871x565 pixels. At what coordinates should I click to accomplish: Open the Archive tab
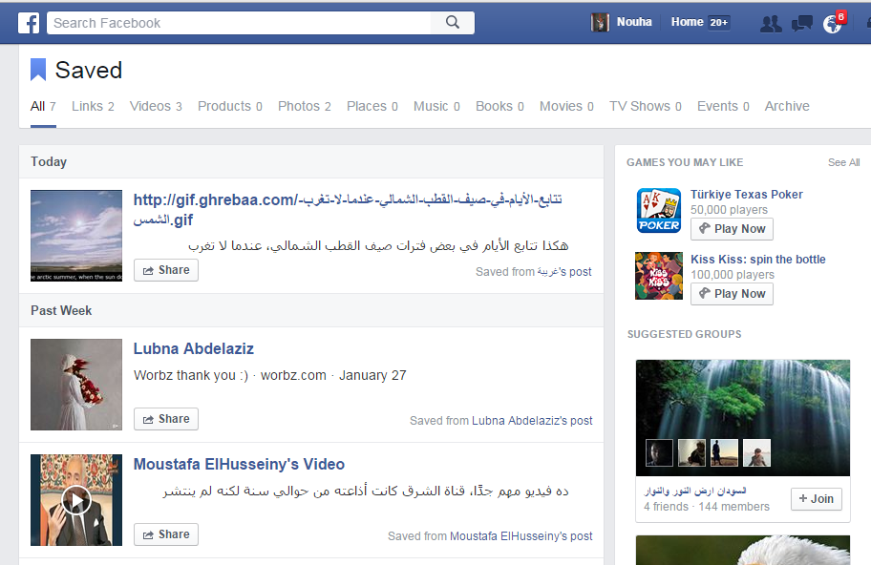click(787, 106)
